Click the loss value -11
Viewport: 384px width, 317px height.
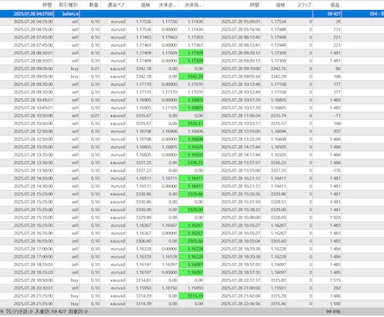pyautogui.click(x=337, y=115)
